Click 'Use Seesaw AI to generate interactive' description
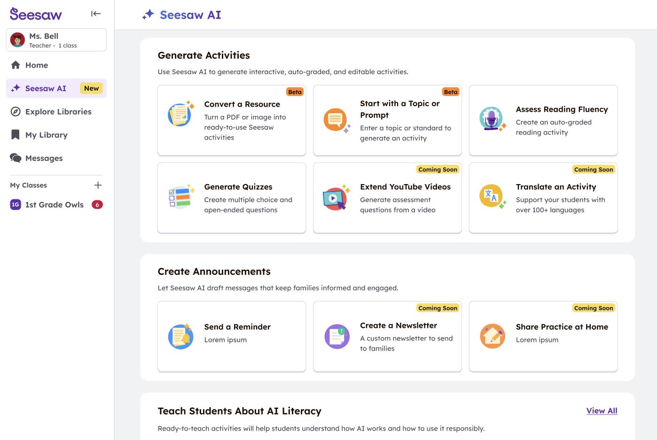 click(283, 72)
